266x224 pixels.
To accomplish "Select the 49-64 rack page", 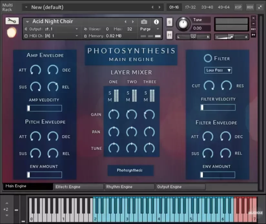I will point(224,7).
